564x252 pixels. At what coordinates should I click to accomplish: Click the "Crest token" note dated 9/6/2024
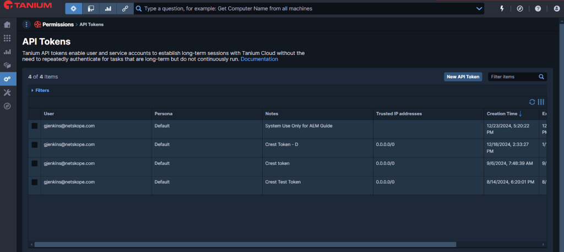pyautogui.click(x=278, y=163)
